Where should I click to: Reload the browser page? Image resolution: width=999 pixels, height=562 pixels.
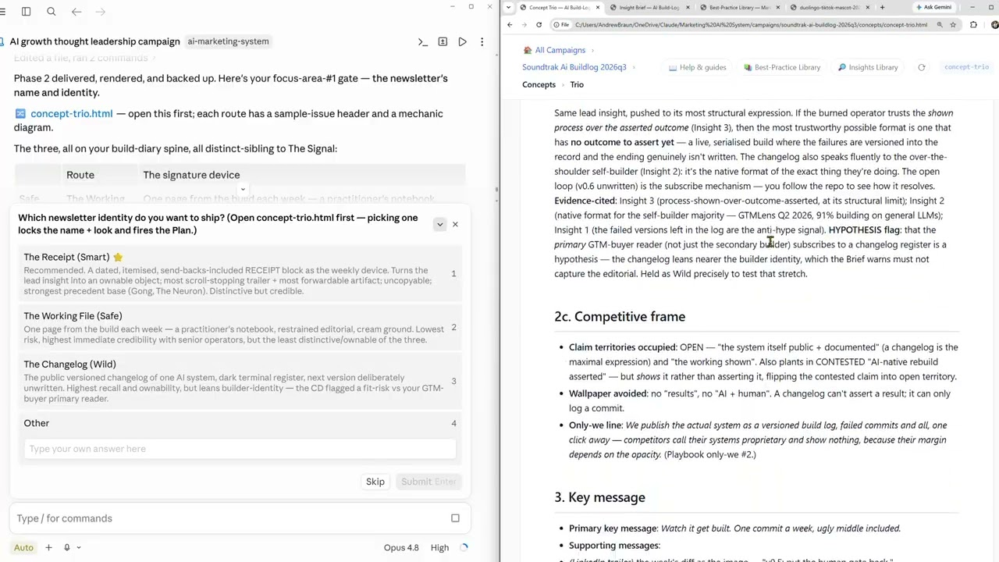click(x=539, y=25)
